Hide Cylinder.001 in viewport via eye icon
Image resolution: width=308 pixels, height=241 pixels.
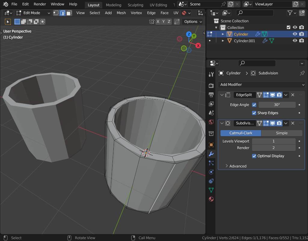(295, 41)
